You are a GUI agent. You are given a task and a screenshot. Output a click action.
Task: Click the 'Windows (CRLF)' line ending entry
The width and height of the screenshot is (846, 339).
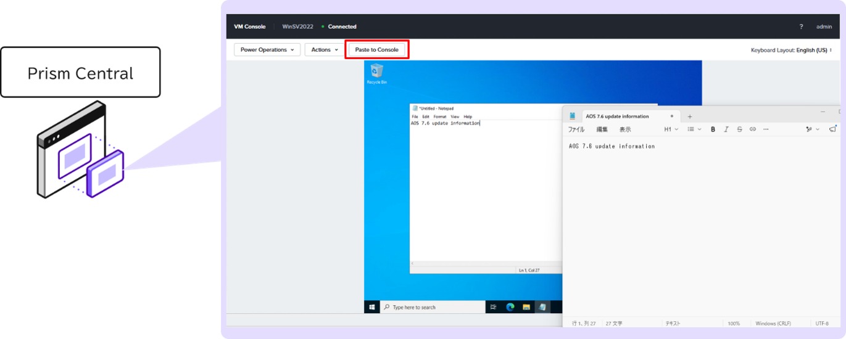(773, 323)
